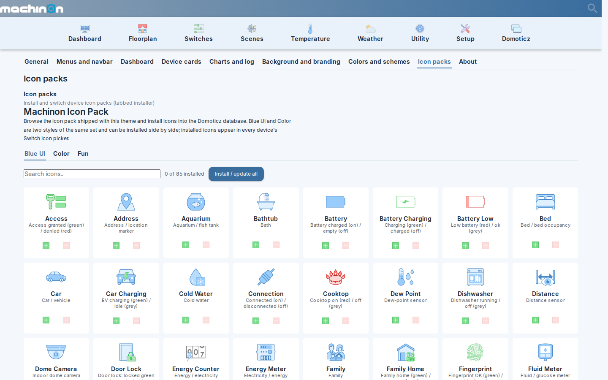Open the Weather navigation icon
The width and height of the screenshot is (608, 380).
pyautogui.click(x=370, y=29)
